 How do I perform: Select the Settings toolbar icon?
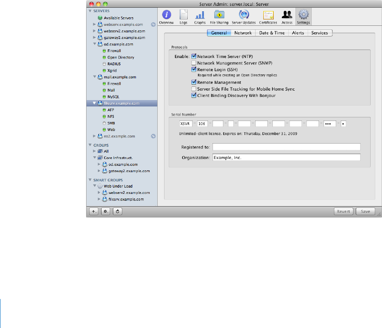point(303,17)
